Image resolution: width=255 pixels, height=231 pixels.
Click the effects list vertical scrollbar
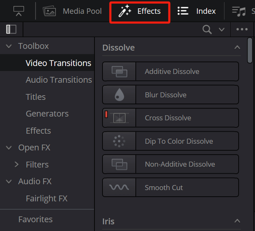(250, 50)
